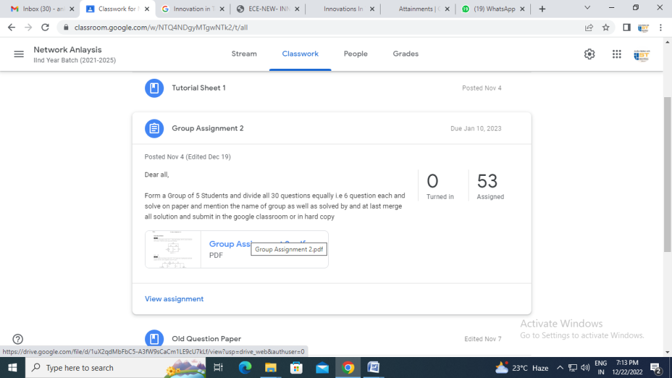The width and height of the screenshot is (672, 378).
Task: Click the address bar URL
Action: (x=161, y=28)
